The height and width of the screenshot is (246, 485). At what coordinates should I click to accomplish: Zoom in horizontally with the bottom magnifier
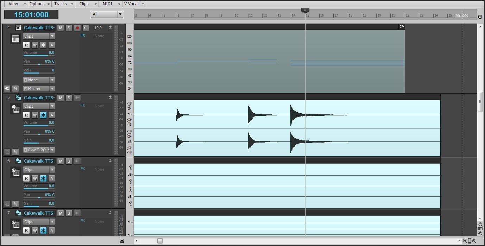coord(474,241)
